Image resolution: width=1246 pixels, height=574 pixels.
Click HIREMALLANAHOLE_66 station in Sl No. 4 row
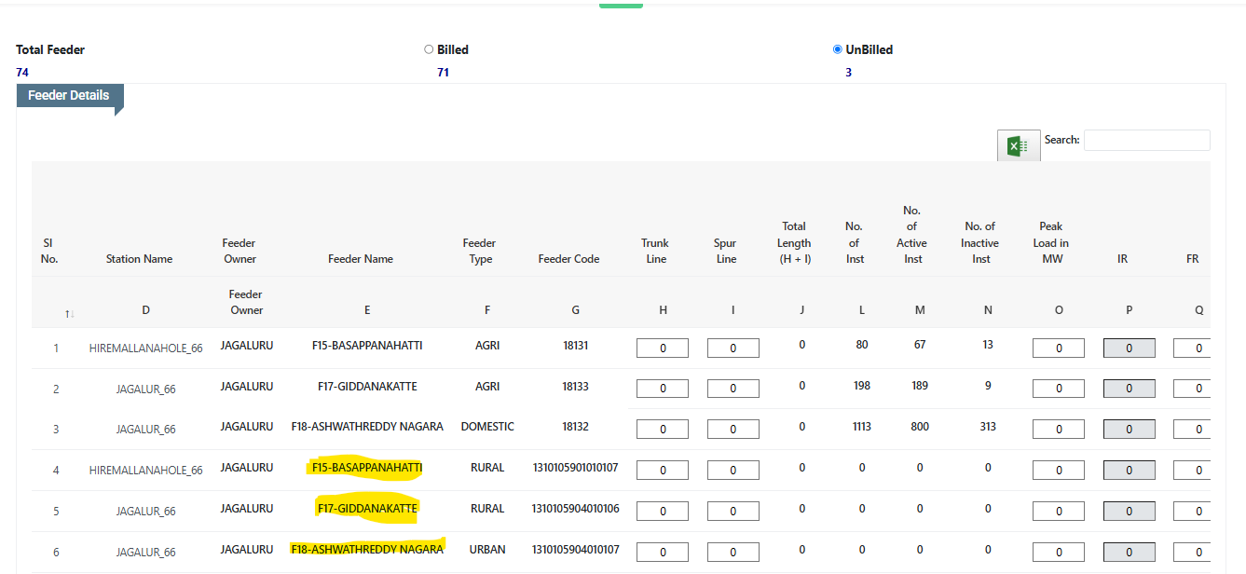coord(145,471)
